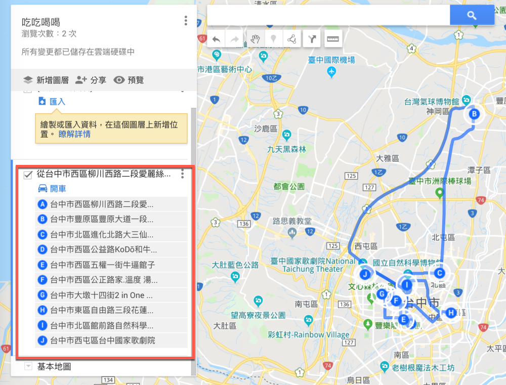Select stop J 台中市西屯區台中國家歌劇院
Screen dimensions: 506x385
click(111, 340)
